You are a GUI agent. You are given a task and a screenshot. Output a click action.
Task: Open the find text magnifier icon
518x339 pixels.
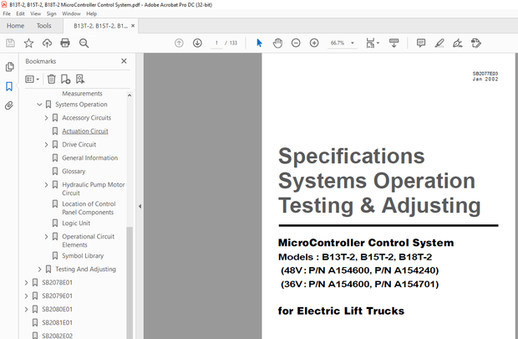[x=84, y=43]
